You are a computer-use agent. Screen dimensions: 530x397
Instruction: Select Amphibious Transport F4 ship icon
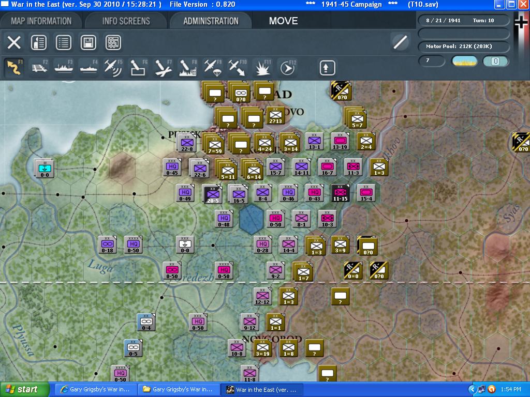pos(89,68)
